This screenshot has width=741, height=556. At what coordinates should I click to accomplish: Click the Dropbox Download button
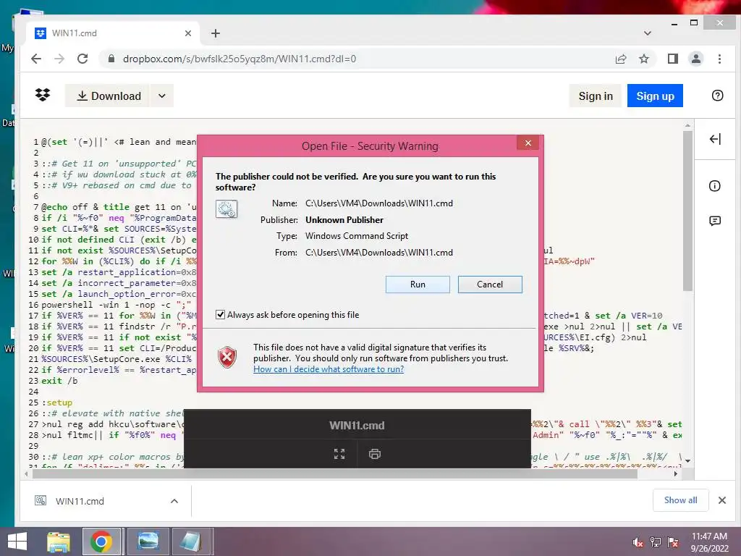tap(109, 96)
